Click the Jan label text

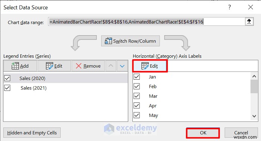point(152,77)
